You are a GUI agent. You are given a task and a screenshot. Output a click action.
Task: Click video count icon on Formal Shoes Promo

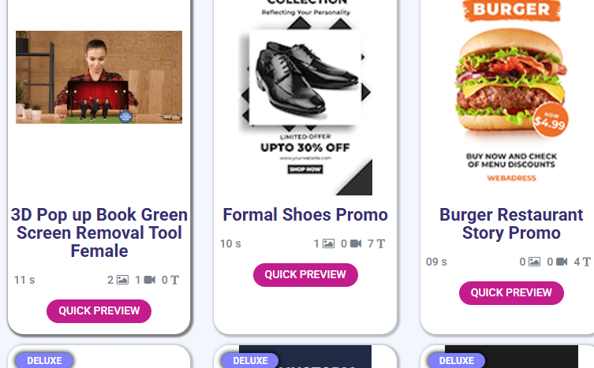point(356,243)
